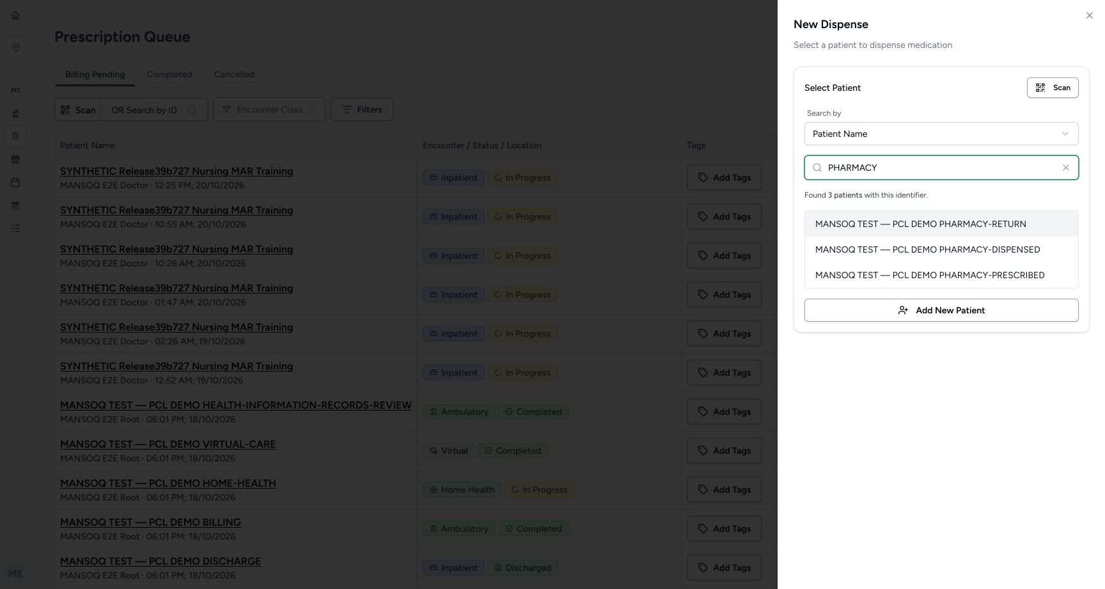This screenshot has height=589, width=1105.
Task: Switch to Cancelled tab
Action: [x=234, y=74]
